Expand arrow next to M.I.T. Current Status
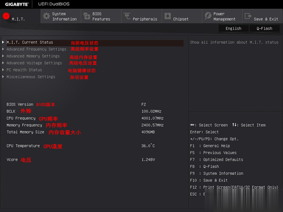 click(x=3, y=42)
